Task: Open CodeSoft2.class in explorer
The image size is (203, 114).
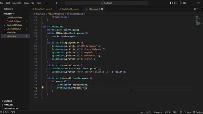Action: (14, 25)
